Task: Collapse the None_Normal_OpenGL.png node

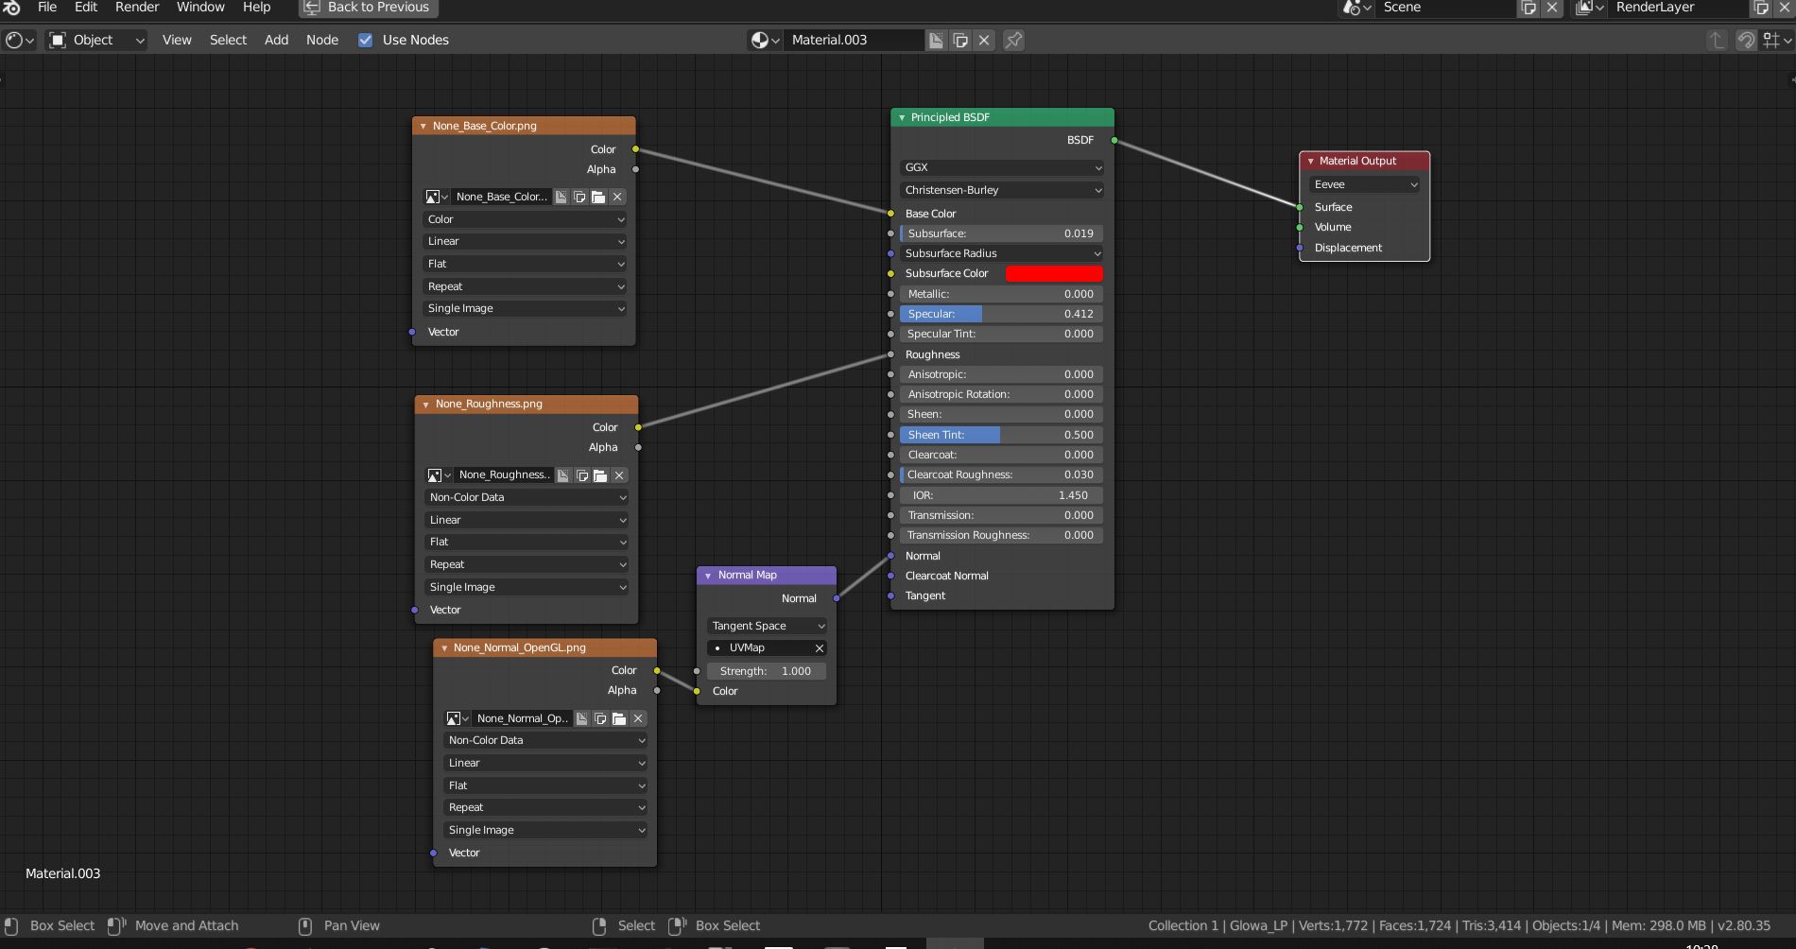Action: 444,648
